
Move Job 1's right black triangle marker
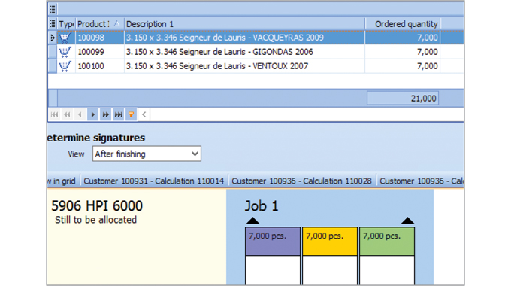coord(407,221)
